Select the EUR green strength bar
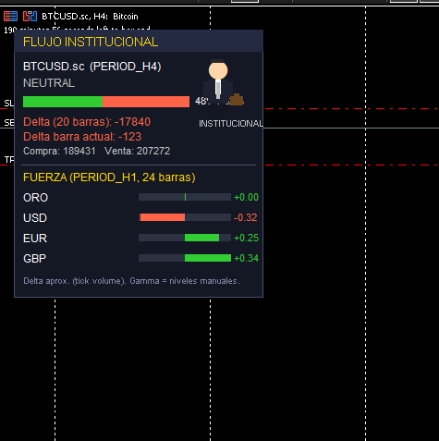The width and height of the screenshot is (439, 441). [201, 238]
